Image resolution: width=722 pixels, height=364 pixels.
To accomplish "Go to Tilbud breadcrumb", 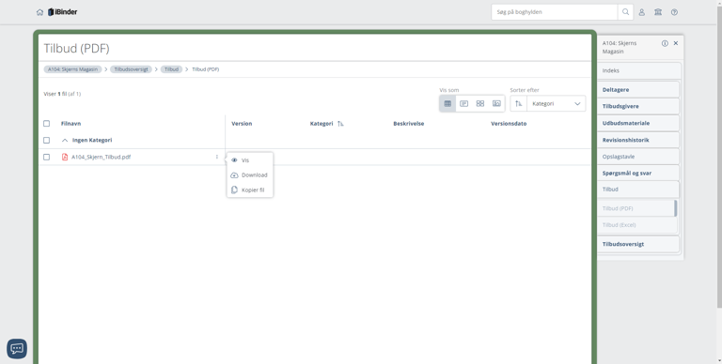I will (171, 69).
